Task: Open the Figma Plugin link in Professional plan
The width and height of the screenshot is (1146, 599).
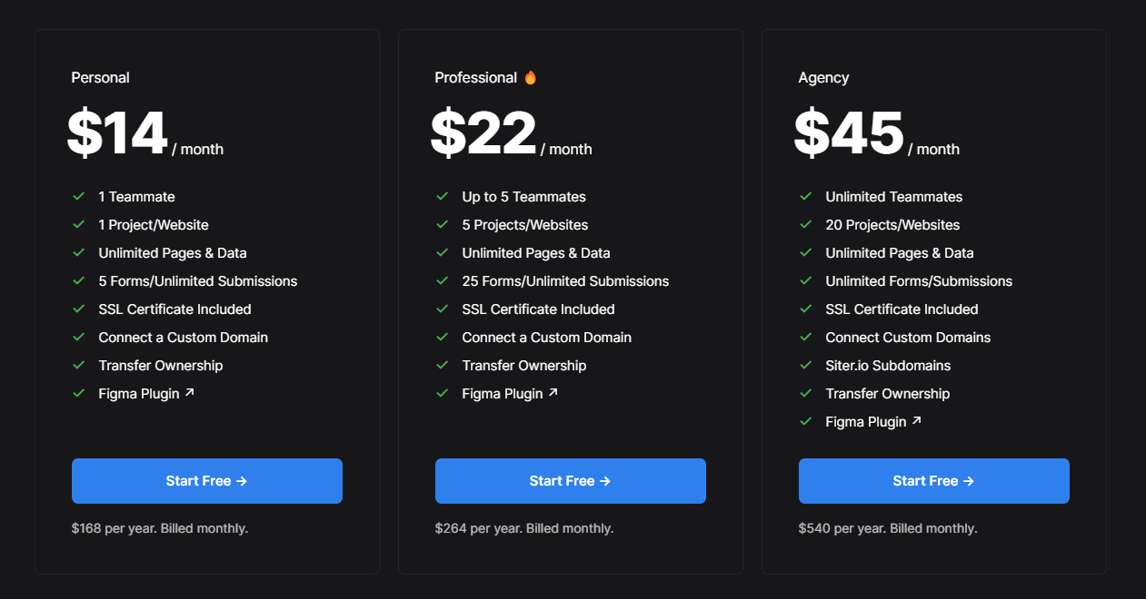Action: point(503,394)
